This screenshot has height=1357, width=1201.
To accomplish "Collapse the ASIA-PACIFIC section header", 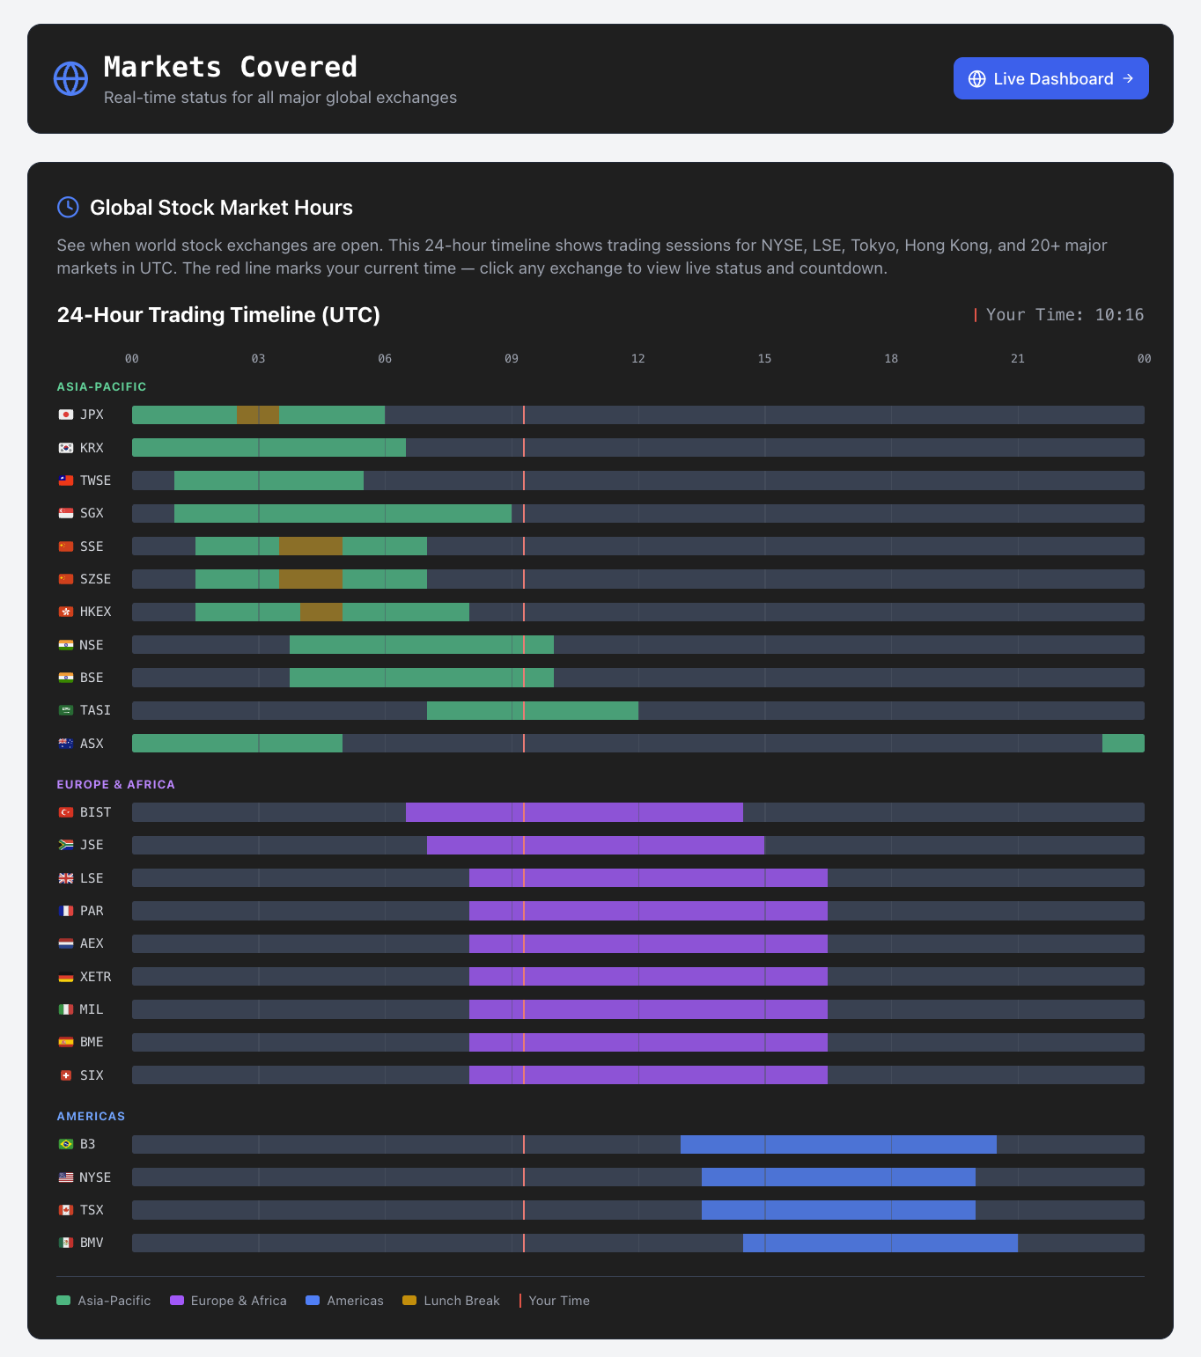I will click(102, 386).
